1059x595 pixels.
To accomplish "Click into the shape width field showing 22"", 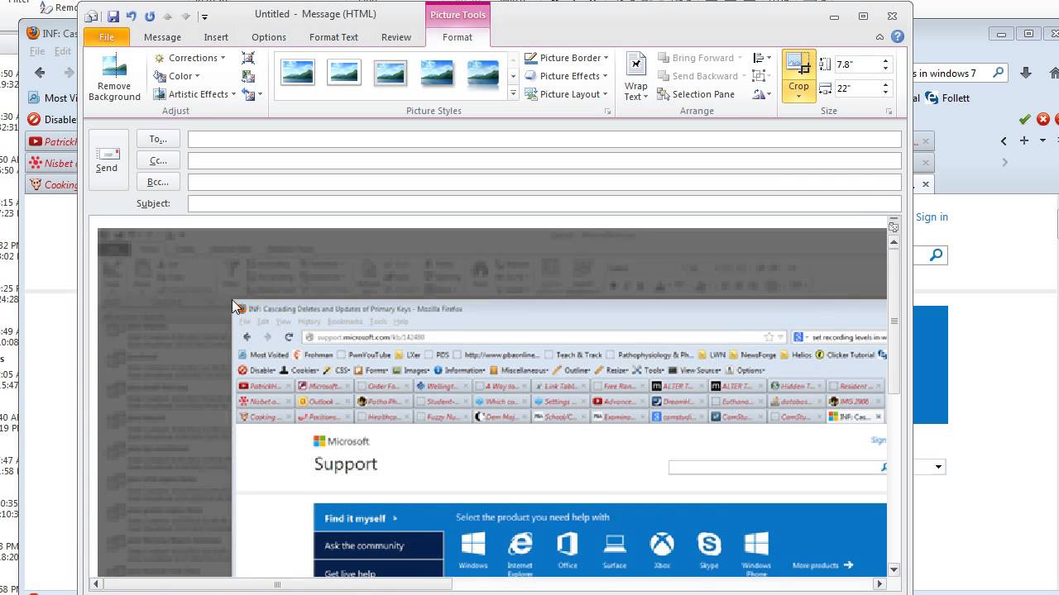I will click(856, 88).
